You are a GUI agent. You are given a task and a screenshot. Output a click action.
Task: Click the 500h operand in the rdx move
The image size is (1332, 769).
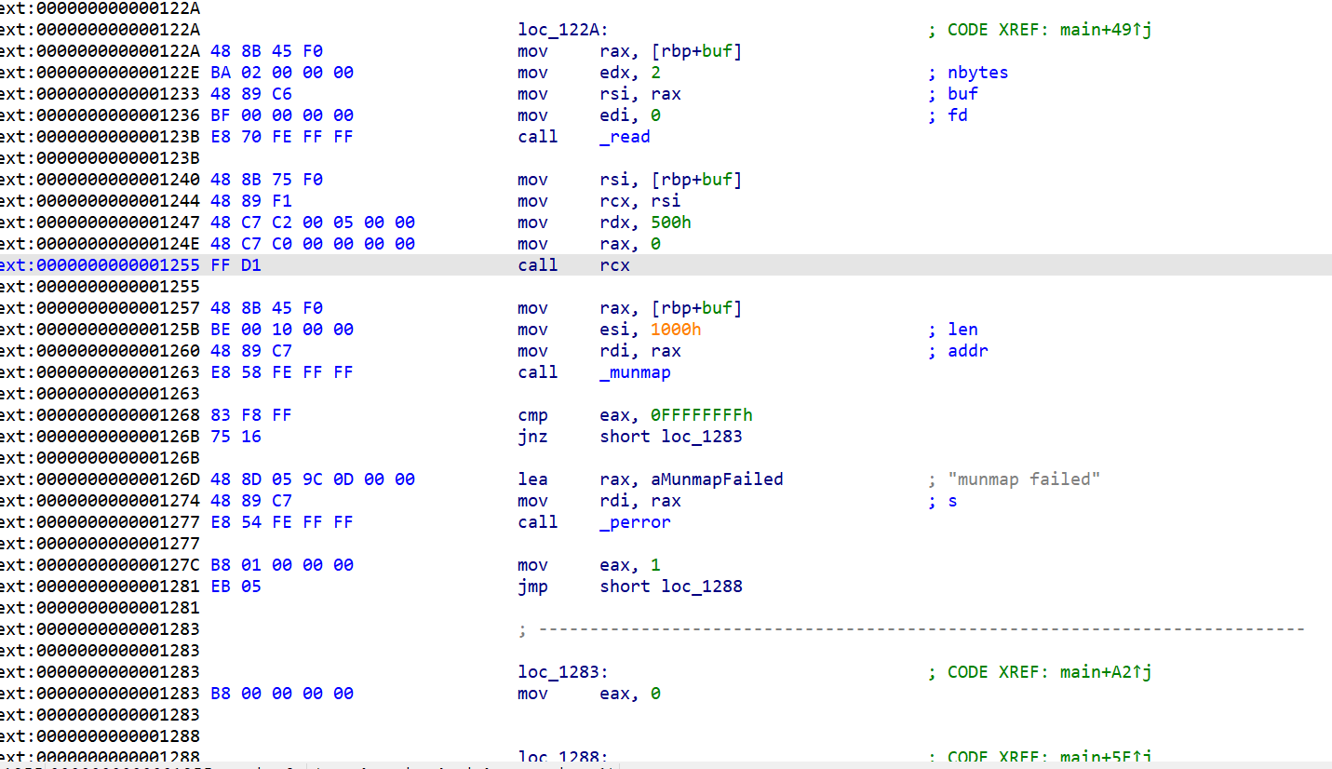[672, 222]
